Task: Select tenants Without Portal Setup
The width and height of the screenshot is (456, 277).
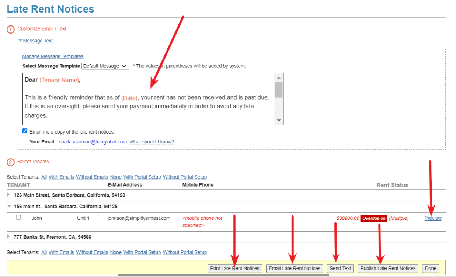Action: (185, 177)
